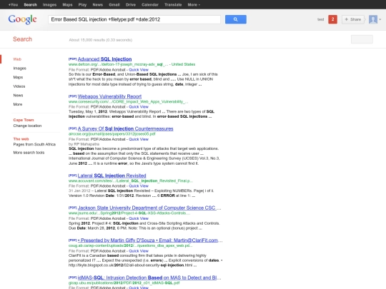Expand the More dropdown in top bar
This screenshot has height=289, width=386.
tap(194, 5)
